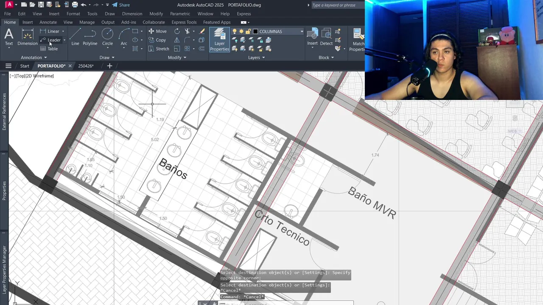Open the Rectangle tool dropdown arrow
The height and width of the screenshot is (305, 543).
pyautogui.click(x=142, y=31)
